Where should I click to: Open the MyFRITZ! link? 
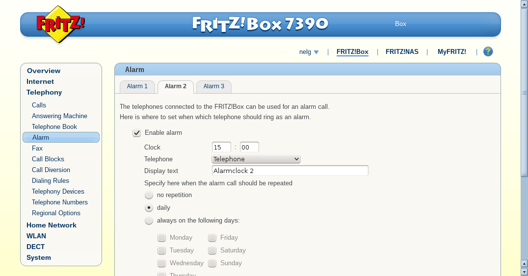(x=452, y=52)
